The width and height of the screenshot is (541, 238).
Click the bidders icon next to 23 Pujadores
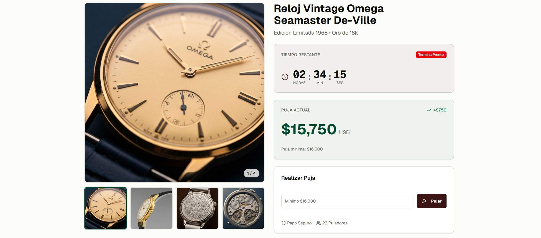coord(319,223)
